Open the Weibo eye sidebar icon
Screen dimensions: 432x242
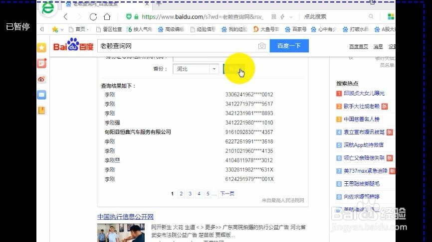pyautogui.click(x=41, y=80)
